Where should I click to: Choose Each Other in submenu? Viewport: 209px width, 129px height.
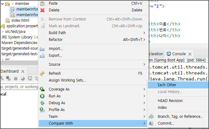[x=178, y=85]
